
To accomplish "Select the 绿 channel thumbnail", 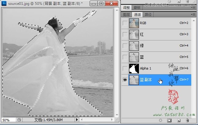I will [134, 46].
